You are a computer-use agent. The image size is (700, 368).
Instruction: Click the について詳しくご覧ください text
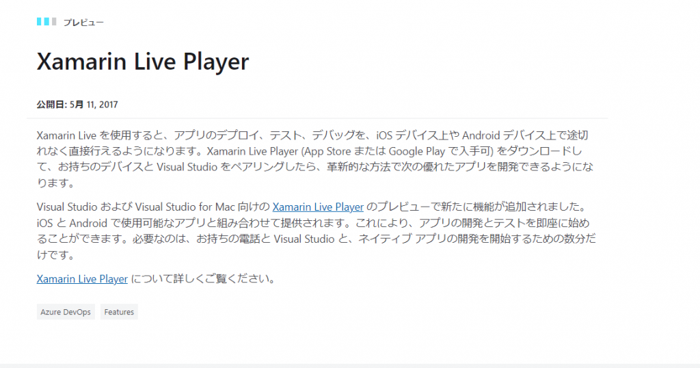click(x=202, y=279)
